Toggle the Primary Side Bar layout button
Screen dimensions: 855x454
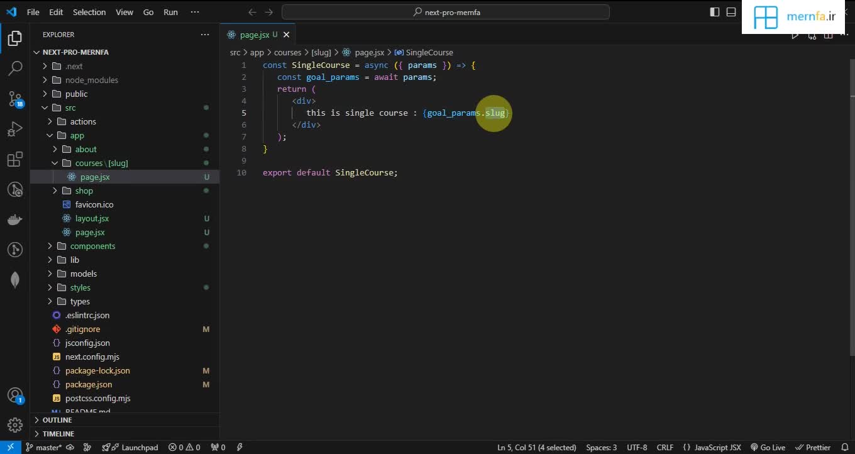[715, 12]
